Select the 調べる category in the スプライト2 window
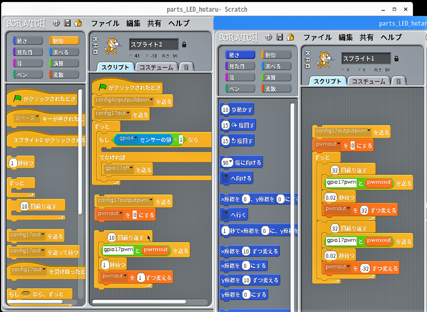427x312 pixels. 64,52
